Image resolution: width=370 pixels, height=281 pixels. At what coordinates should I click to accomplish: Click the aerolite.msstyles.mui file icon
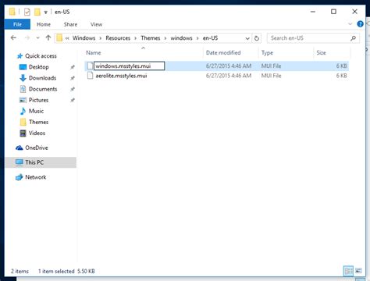(90, 76)
